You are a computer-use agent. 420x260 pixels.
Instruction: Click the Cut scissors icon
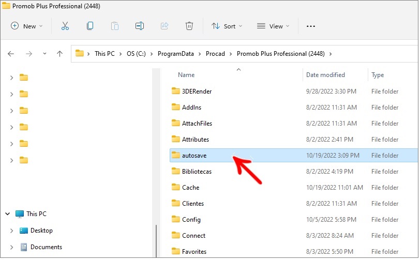(65, 26)
